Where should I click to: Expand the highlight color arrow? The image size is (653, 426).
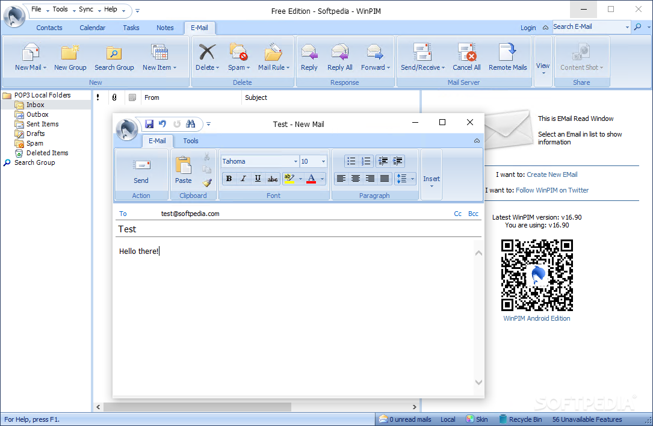click(x=301, y=179)
